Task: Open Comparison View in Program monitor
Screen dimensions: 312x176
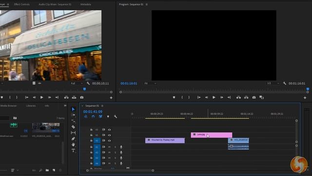Action: [261, 97]
